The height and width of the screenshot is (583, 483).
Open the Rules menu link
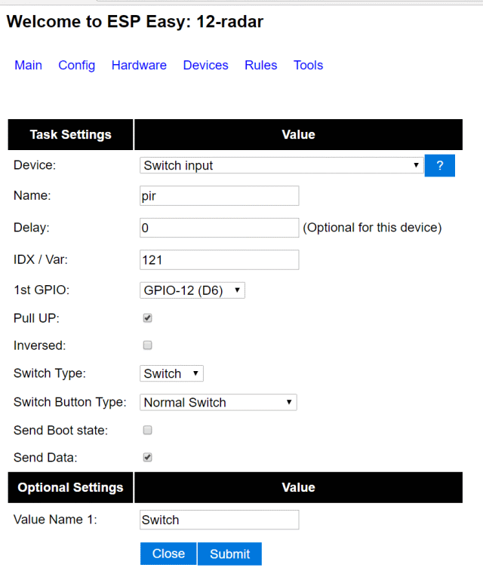[261, 65]
